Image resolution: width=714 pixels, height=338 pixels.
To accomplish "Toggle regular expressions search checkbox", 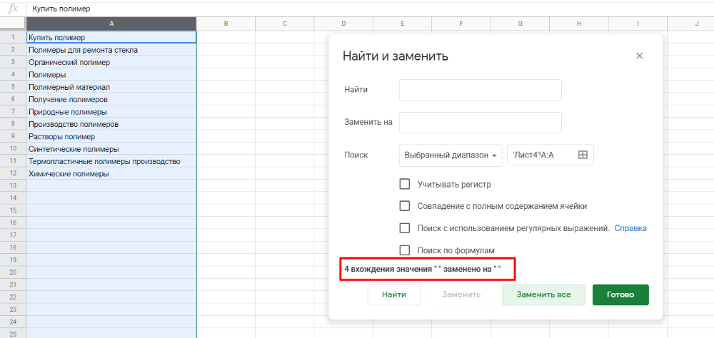I will click(405, 228).
